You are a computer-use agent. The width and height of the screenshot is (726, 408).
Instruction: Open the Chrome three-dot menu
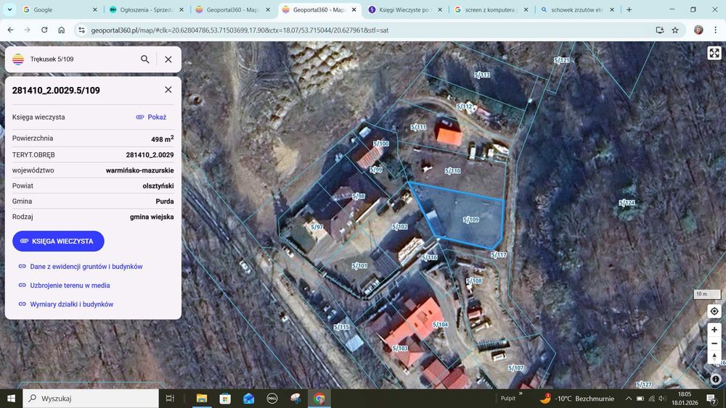click(715, 30)
